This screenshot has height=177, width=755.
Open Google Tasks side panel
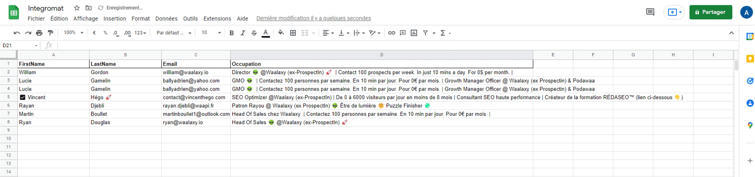coord(750,81)
